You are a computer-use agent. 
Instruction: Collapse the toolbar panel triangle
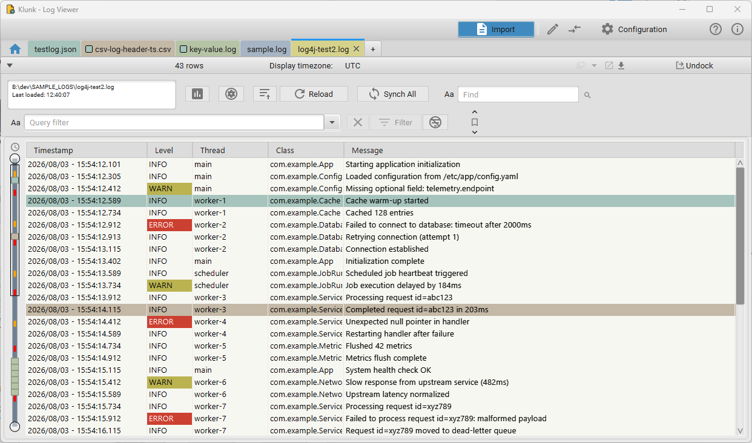pos(10,65)
